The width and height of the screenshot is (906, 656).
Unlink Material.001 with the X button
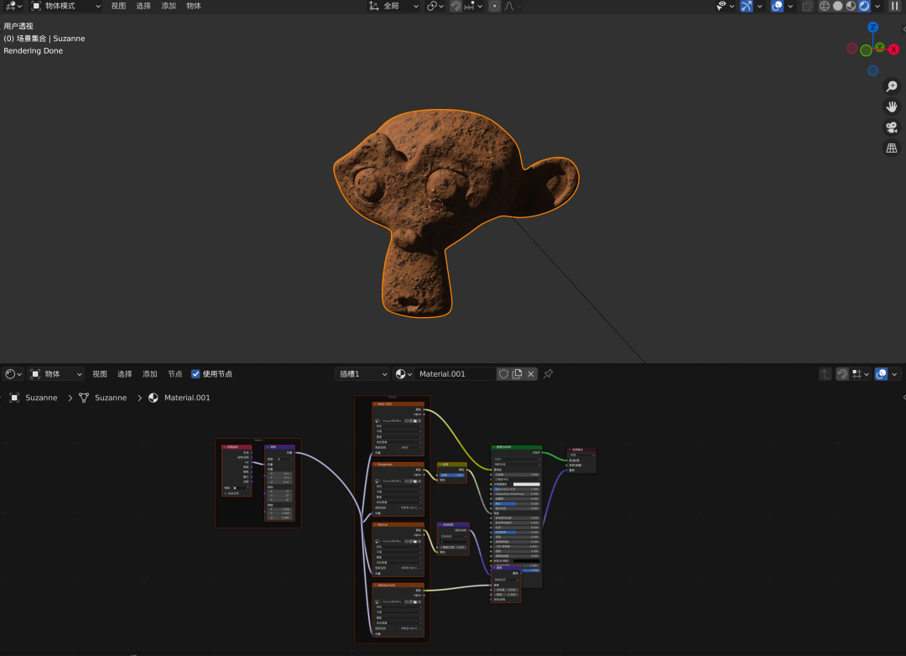pos(530,374)
